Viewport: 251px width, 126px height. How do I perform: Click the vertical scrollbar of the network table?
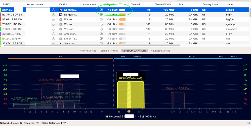point(250,13)
